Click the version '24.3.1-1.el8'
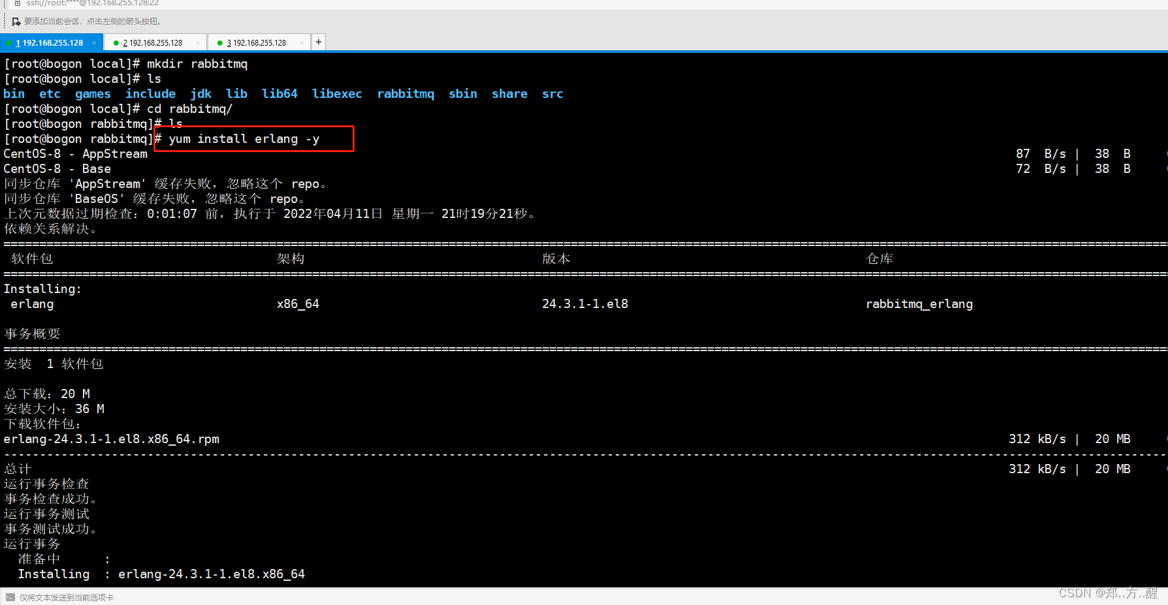Image resolution: width=1168 pixels, height=605 pixels. click(x=585, y=304)
